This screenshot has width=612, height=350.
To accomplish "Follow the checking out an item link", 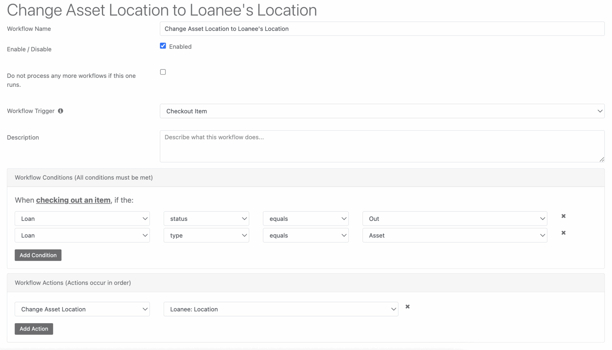I will coord(73,200).
